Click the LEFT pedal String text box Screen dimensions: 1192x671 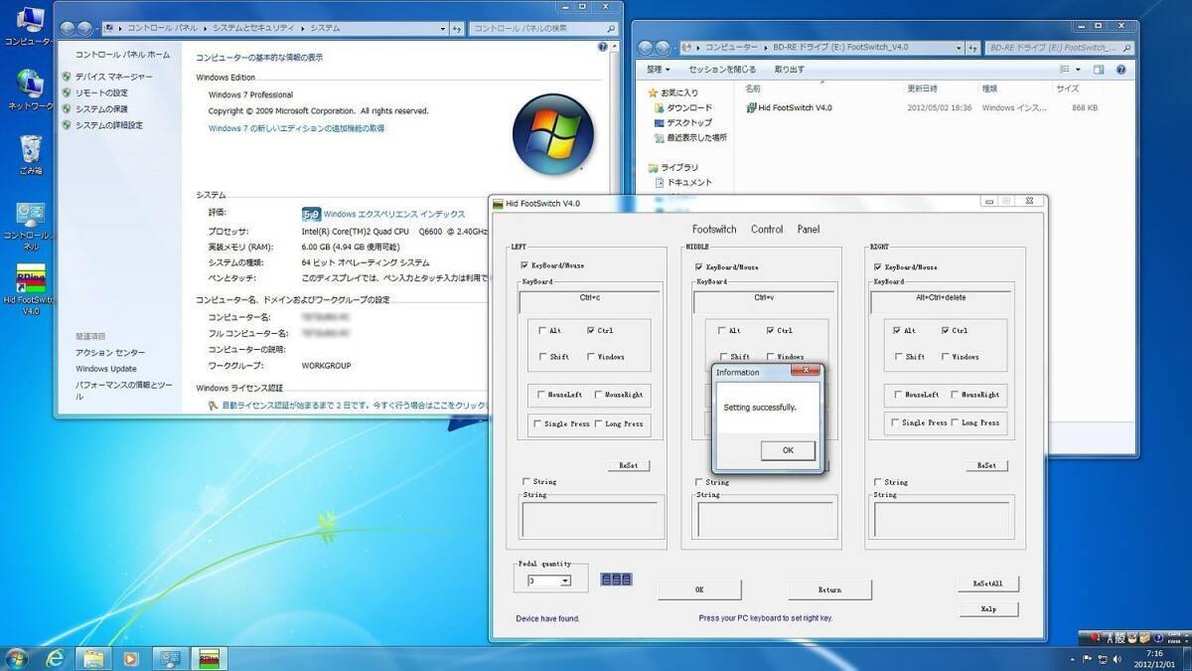pos(591,520)
